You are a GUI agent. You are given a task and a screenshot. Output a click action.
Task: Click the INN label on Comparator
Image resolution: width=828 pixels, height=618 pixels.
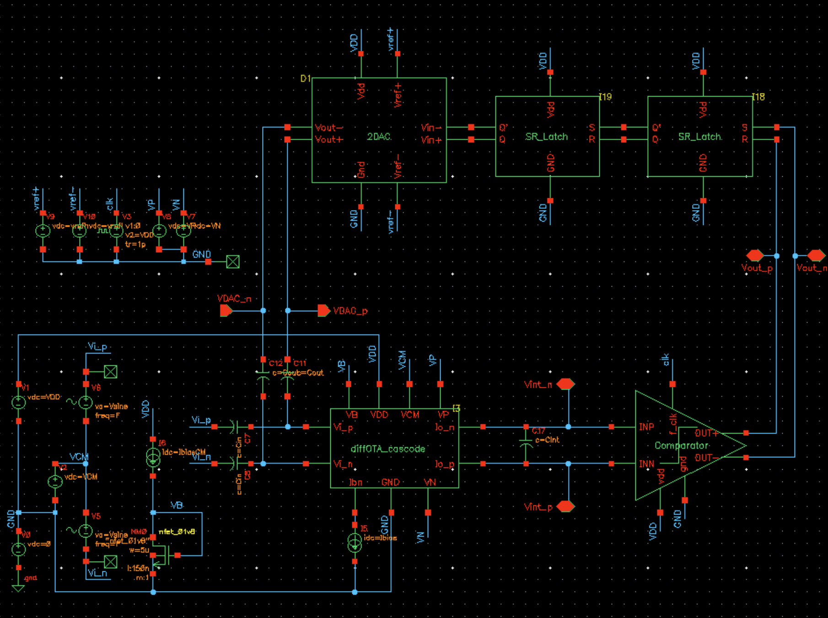[x=646, y=464]
